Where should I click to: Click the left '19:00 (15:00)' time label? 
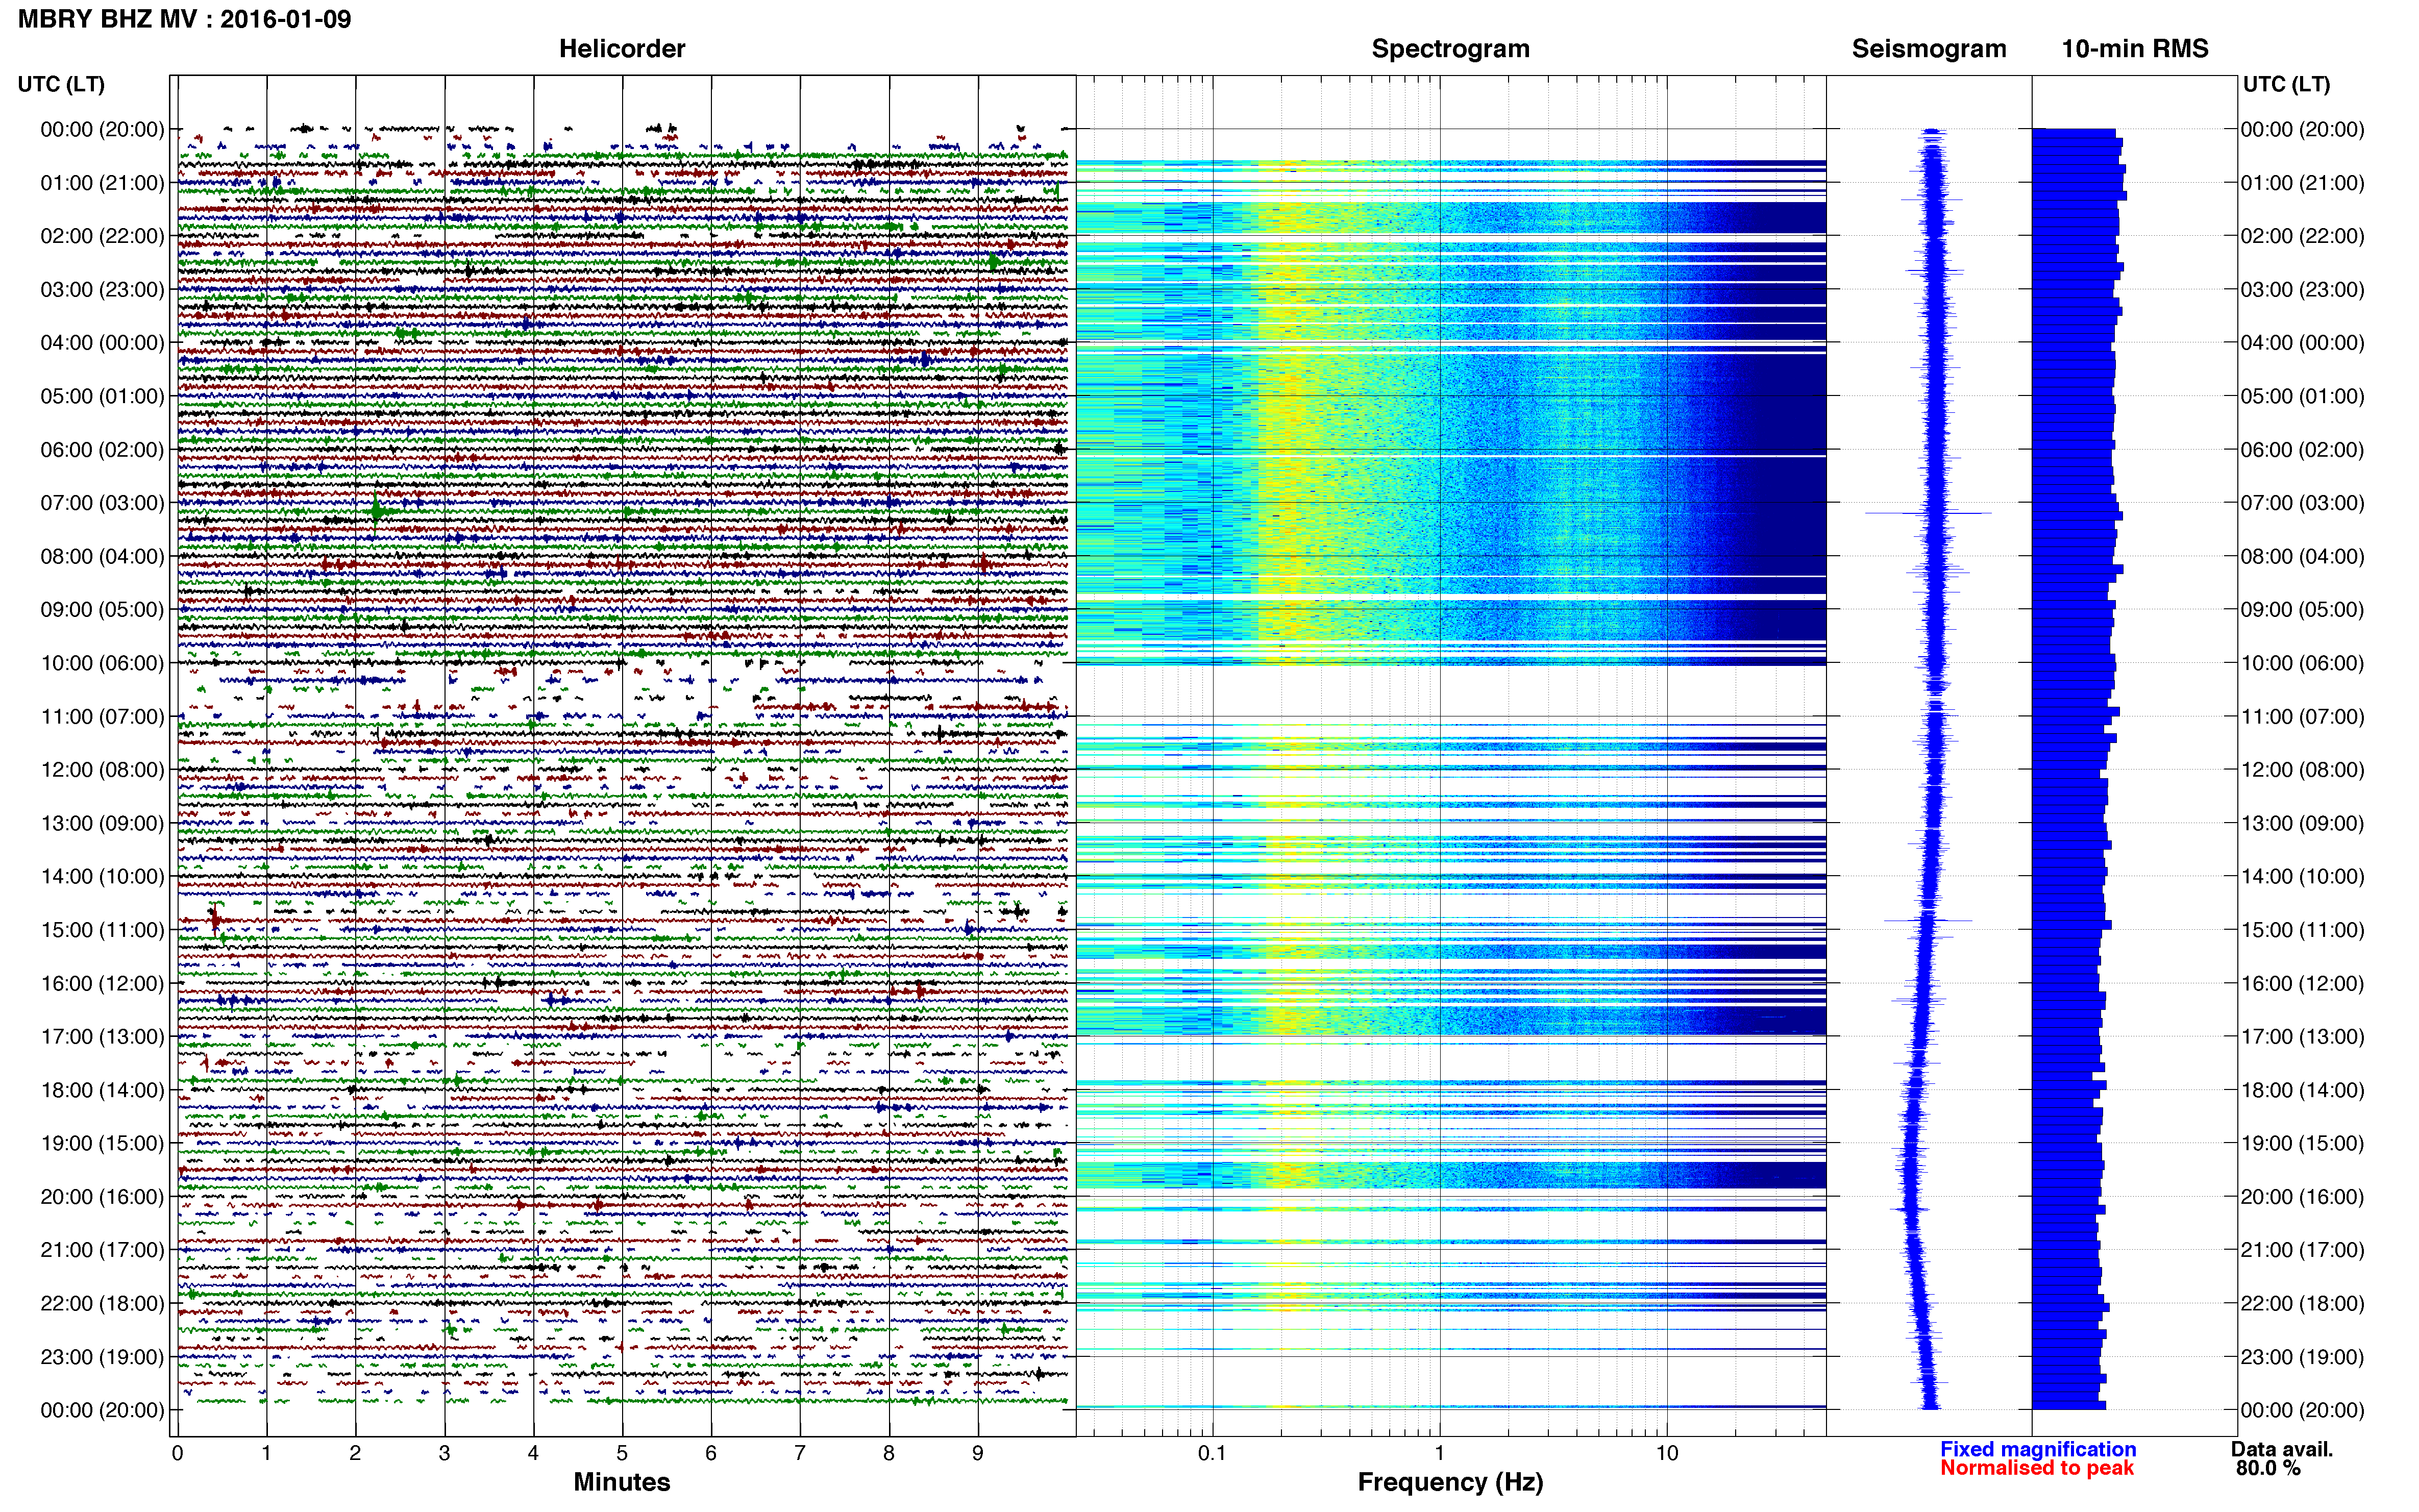pyautogui.click(x=102, y=1143)
